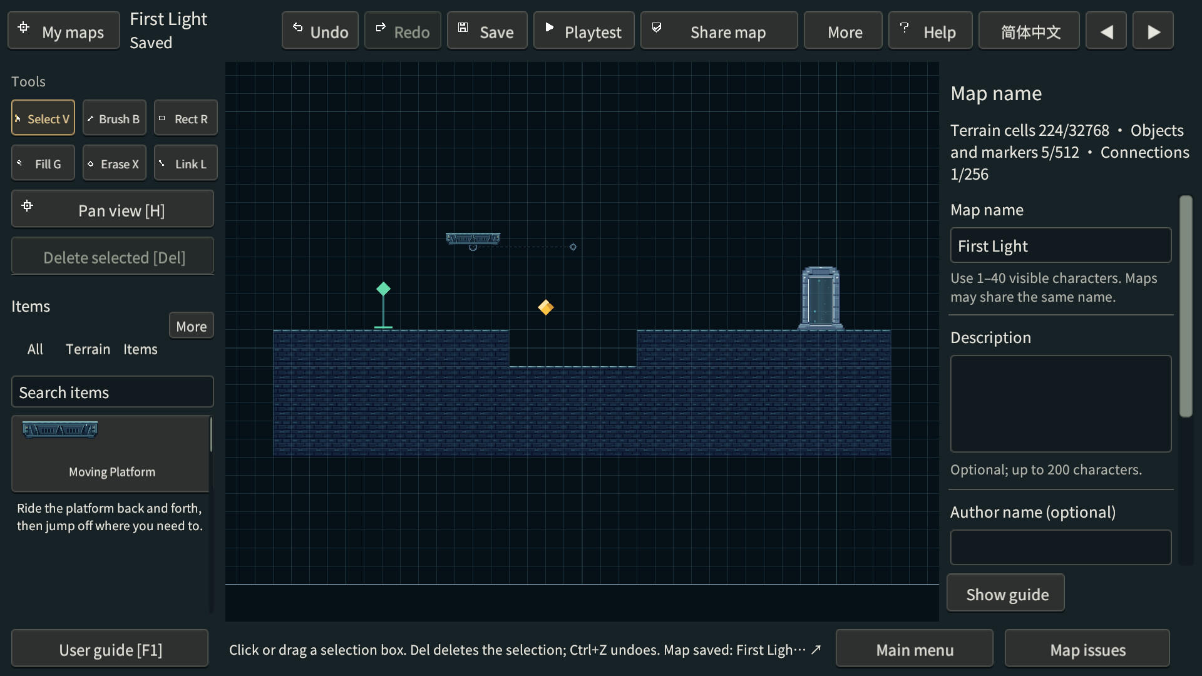Open My maps
The image size is (1202, 676).
coord(64,31)
